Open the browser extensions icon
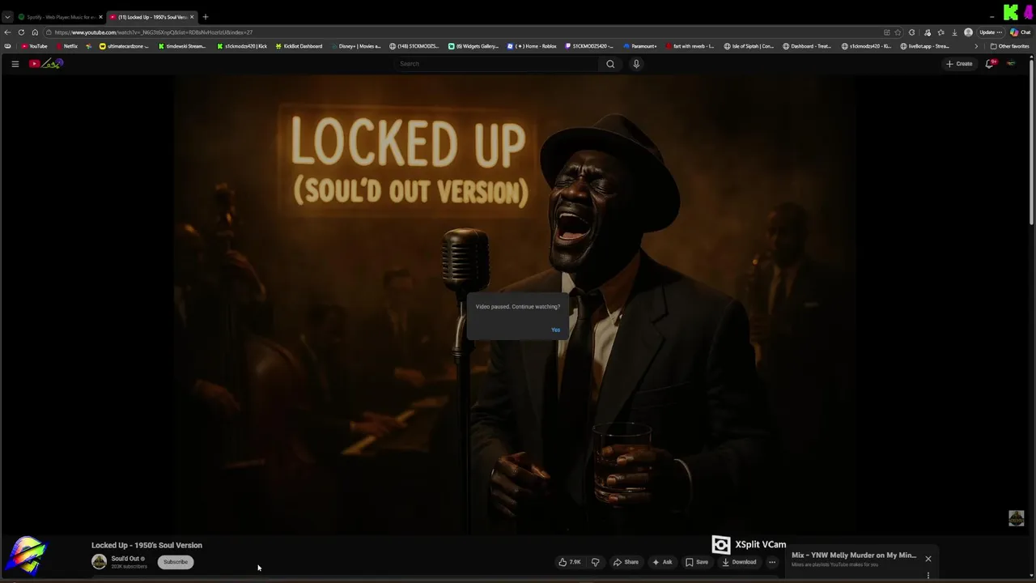 [x=912, y=32]
